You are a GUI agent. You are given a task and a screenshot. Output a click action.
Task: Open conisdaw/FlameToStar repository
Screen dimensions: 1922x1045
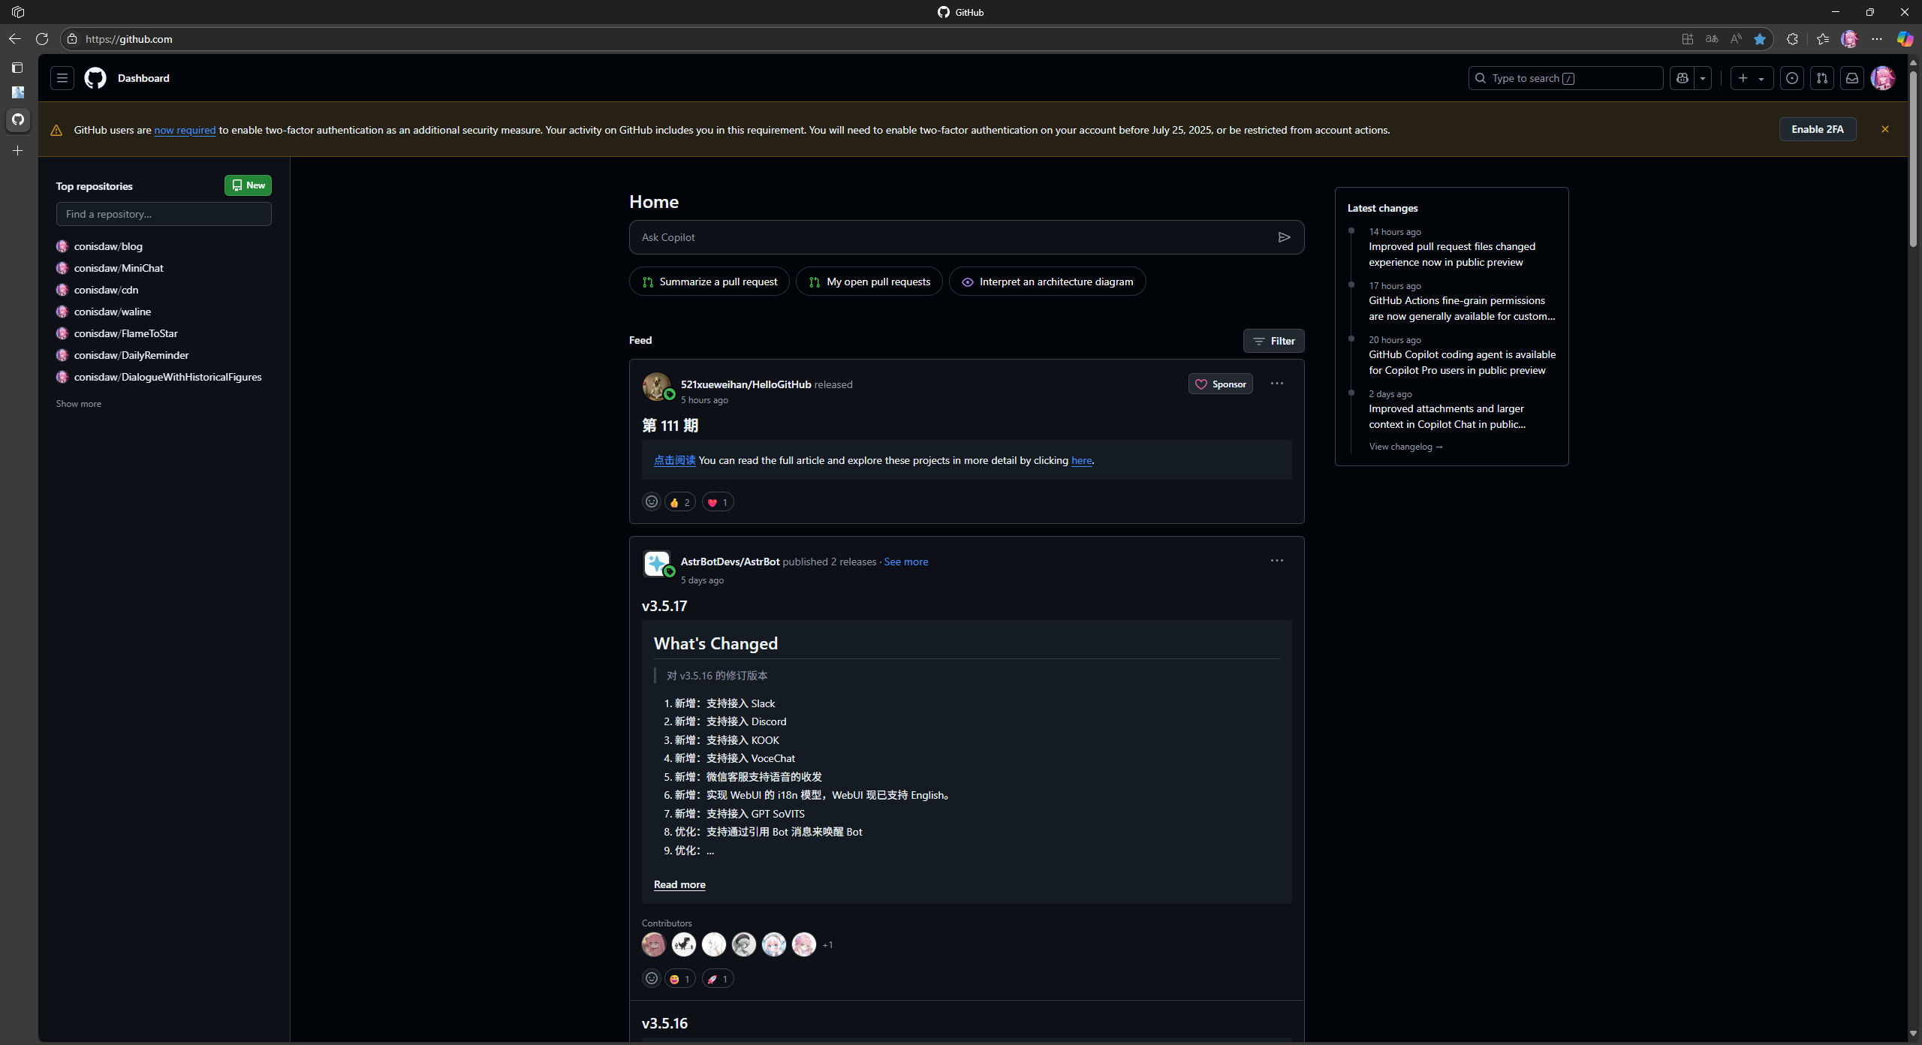[126, 333]
